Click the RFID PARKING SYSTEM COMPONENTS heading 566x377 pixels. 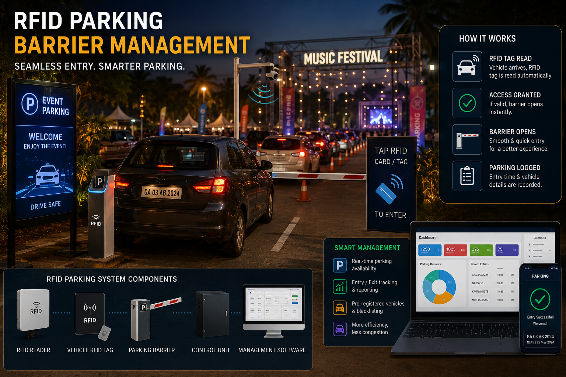pos(112,279)
